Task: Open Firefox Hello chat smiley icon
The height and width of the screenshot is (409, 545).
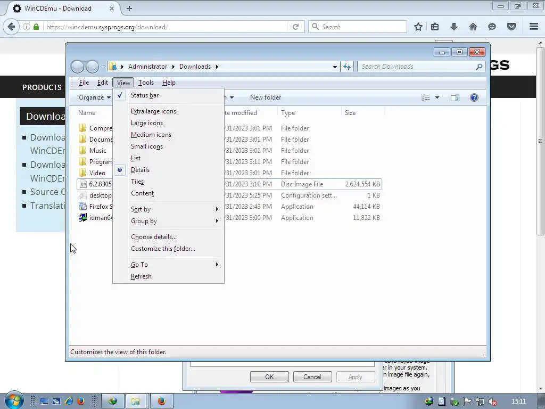Action: coord(492,27)
